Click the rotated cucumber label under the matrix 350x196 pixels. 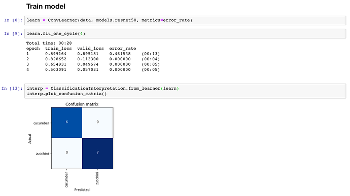click(66, 180)
